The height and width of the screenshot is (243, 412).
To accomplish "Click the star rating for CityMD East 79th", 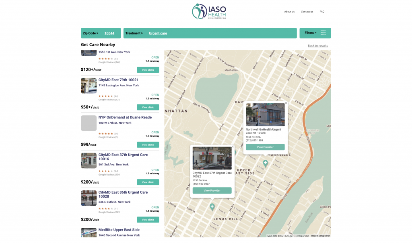I will 106,96.
